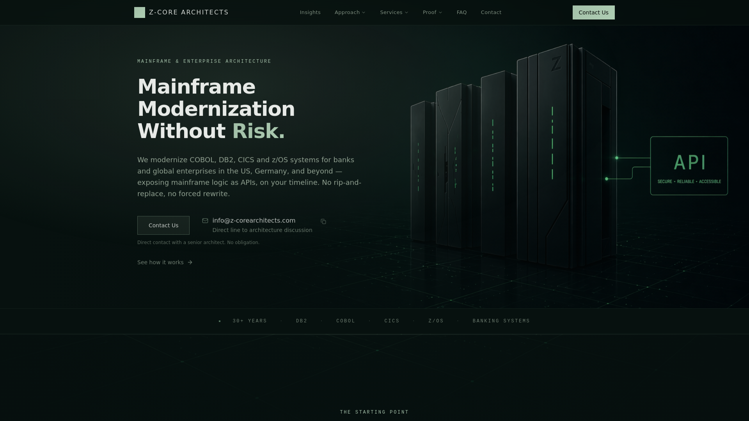Viewport: 749px width, 421px height.
Task: Click the COBOL ticker text
Action: click(x=346, y=321)
